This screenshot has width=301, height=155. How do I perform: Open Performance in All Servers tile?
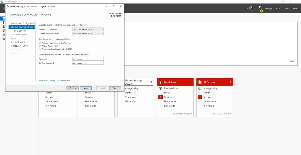click(210, 101)
